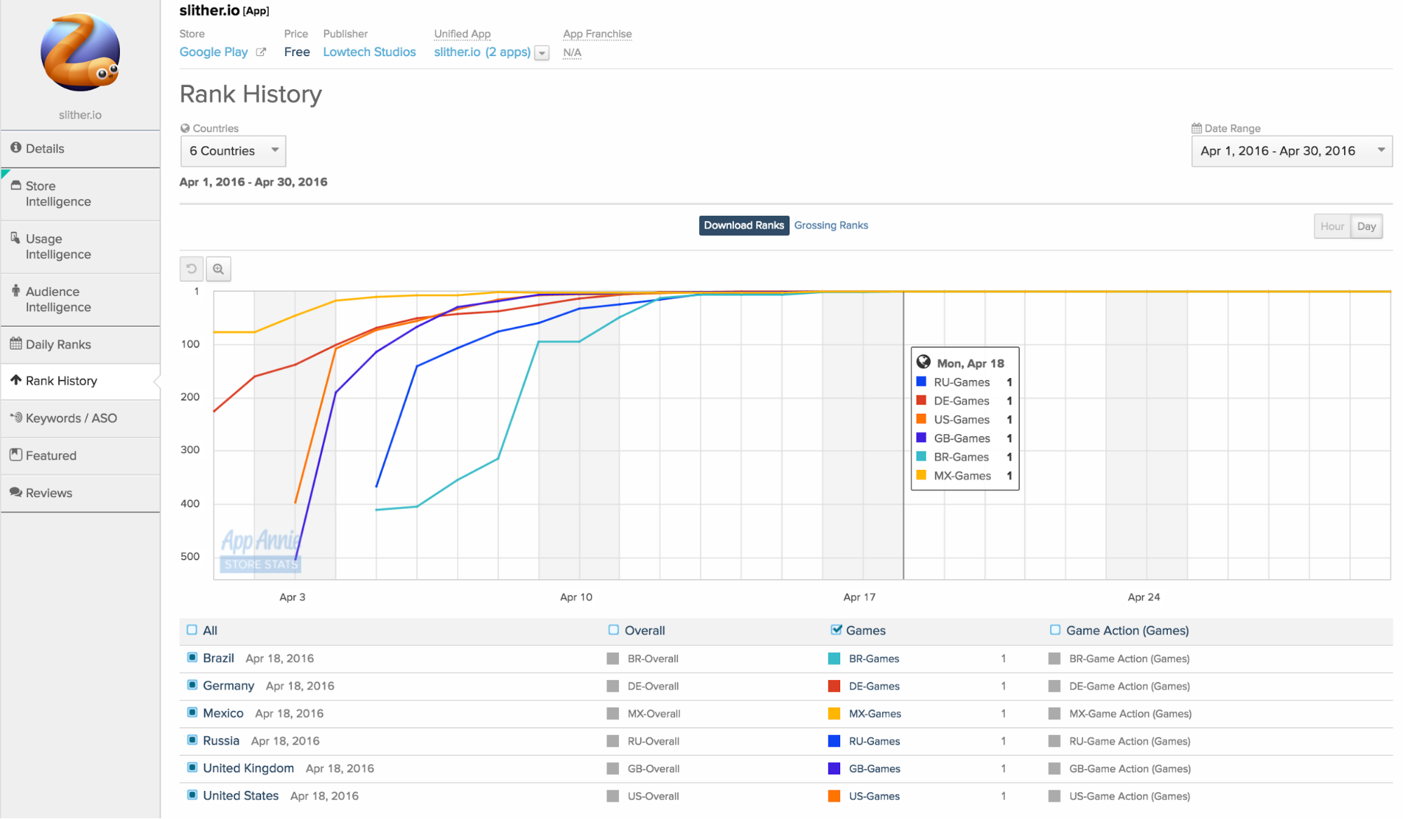Select the Download Ranks tab
The width and height of the screenshot is (1403, 819).
743,225
